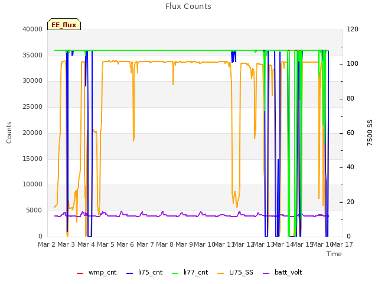378x284 pixels.
Task: Click the 20000 left axis tick label
Action: tap(32, 133)
